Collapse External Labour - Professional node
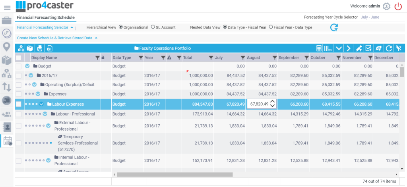This screenshot has height=187, width=407. coord(48,126)
